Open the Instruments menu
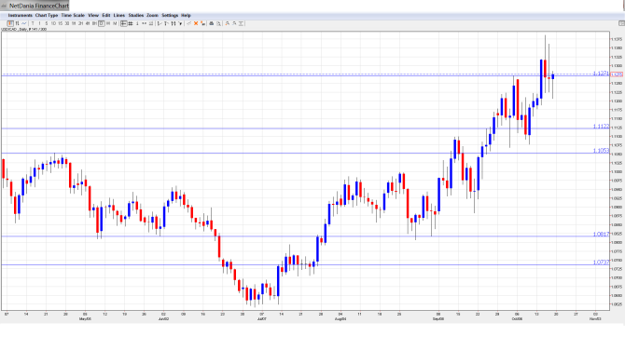The image size is (625, 350). pos(20,16)
